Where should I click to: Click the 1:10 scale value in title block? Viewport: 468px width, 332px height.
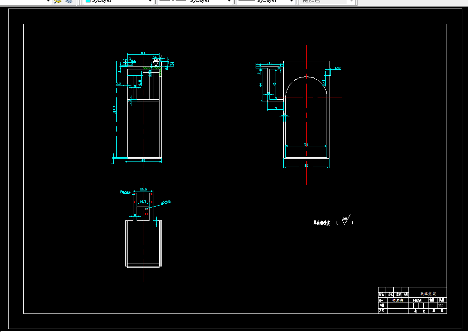pos(440,305)
